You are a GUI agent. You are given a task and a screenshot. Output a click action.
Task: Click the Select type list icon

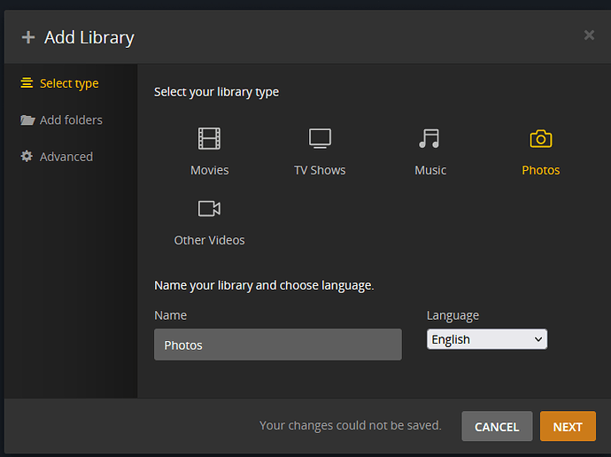coord(27,83)
